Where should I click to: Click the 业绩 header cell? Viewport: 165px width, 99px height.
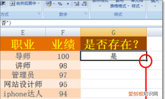tap(63, 44)
